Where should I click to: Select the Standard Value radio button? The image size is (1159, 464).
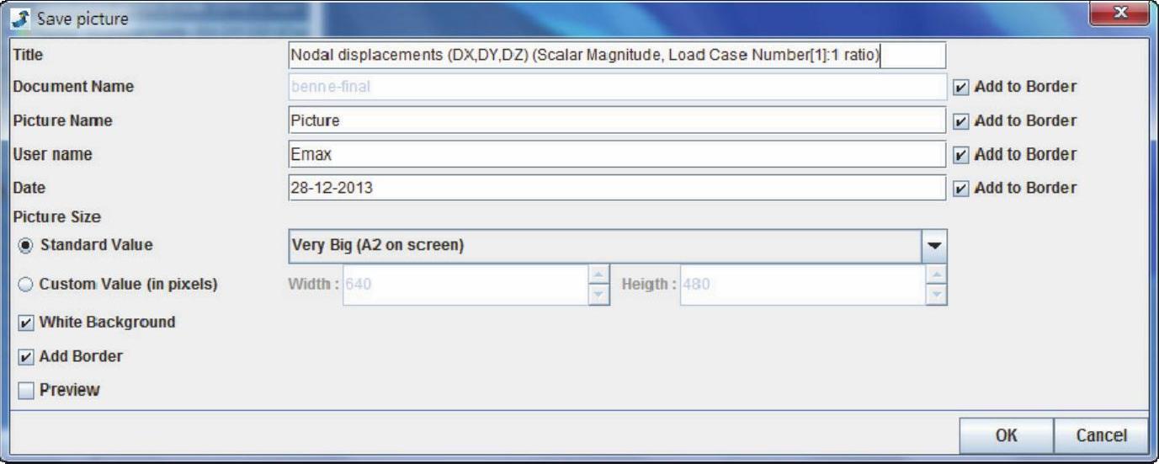coord(25,245)
